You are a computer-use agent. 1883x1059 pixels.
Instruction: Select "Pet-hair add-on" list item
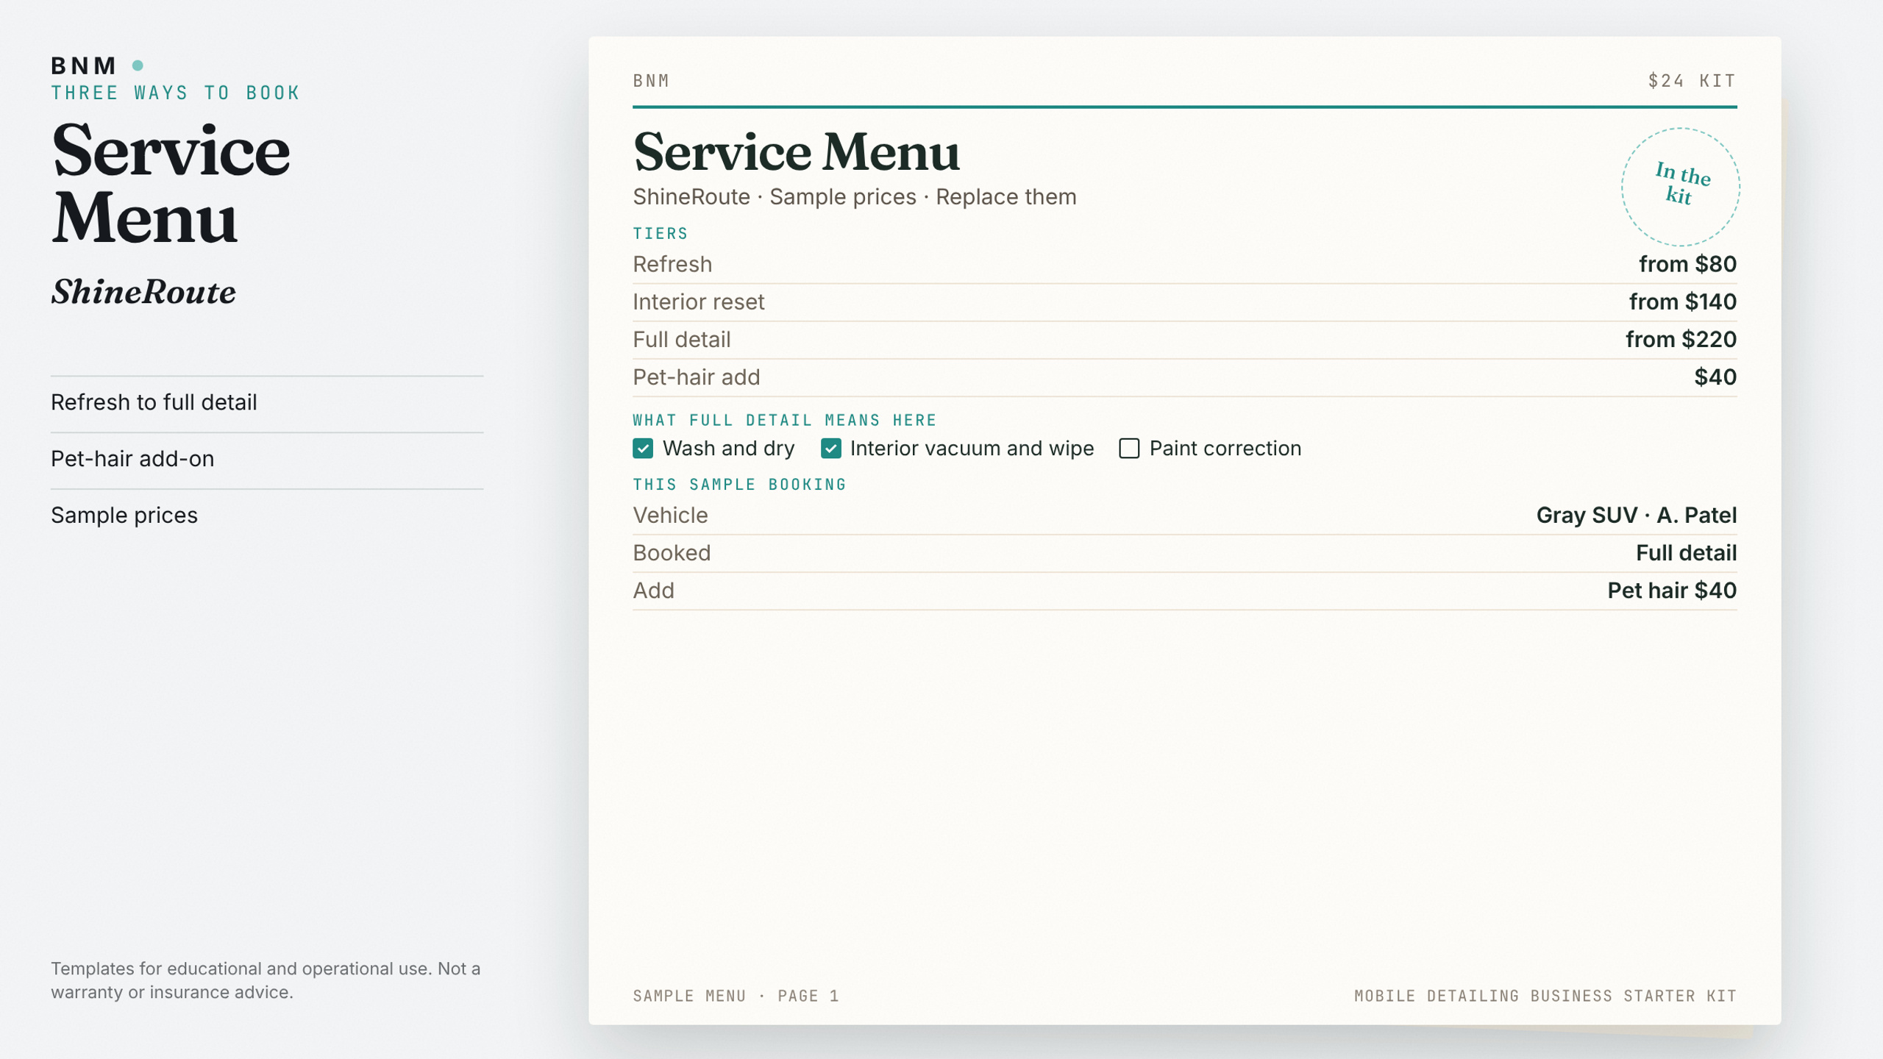click(x=267, y=459)
